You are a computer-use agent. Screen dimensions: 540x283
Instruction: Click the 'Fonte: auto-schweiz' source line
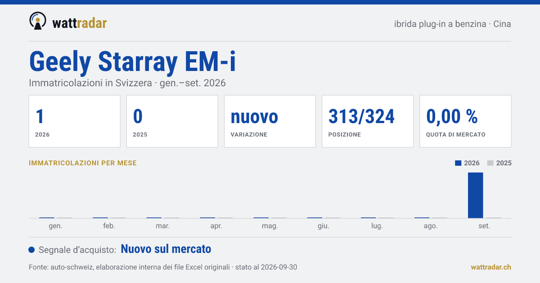[163, 267]
